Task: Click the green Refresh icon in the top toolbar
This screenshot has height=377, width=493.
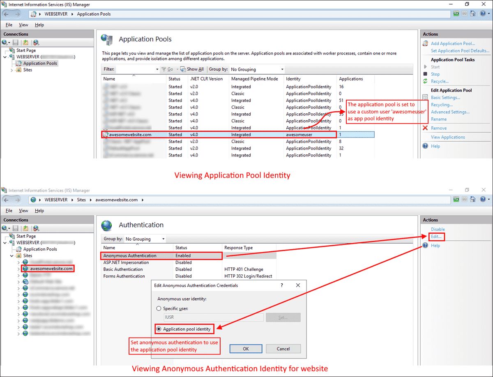Action: [456, 14]
